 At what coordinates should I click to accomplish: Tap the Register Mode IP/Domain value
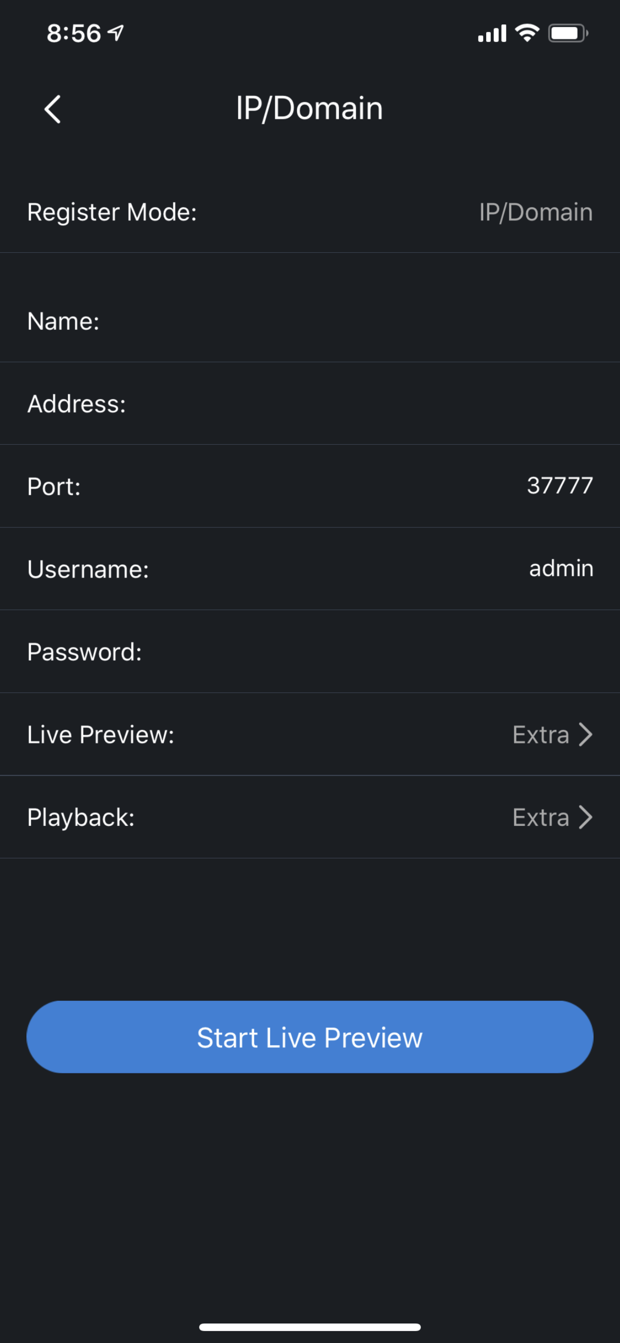[536, 212]
